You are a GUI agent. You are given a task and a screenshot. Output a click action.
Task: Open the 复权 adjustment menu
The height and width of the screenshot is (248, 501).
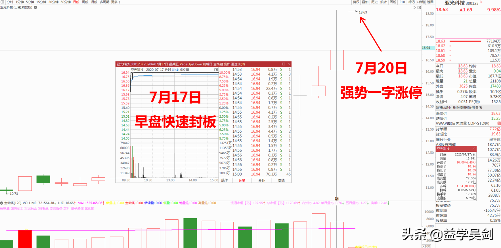tap(356, 2)
